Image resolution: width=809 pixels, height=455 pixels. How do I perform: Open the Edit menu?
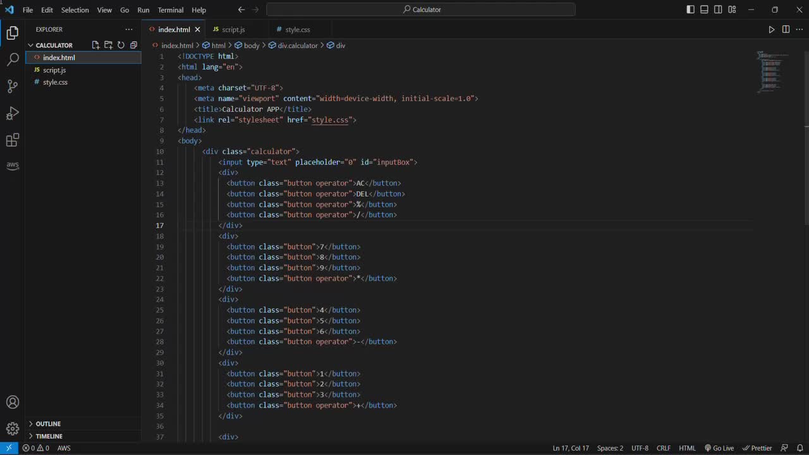[47, 10]
